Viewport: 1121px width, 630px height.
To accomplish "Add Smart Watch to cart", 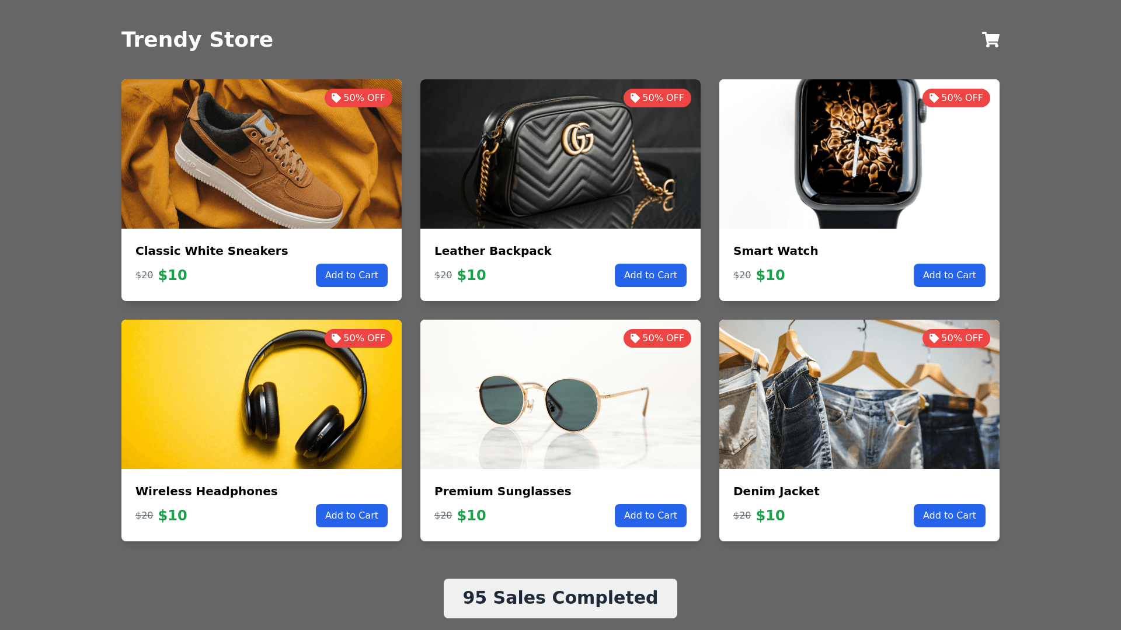I will coord(949,275).
